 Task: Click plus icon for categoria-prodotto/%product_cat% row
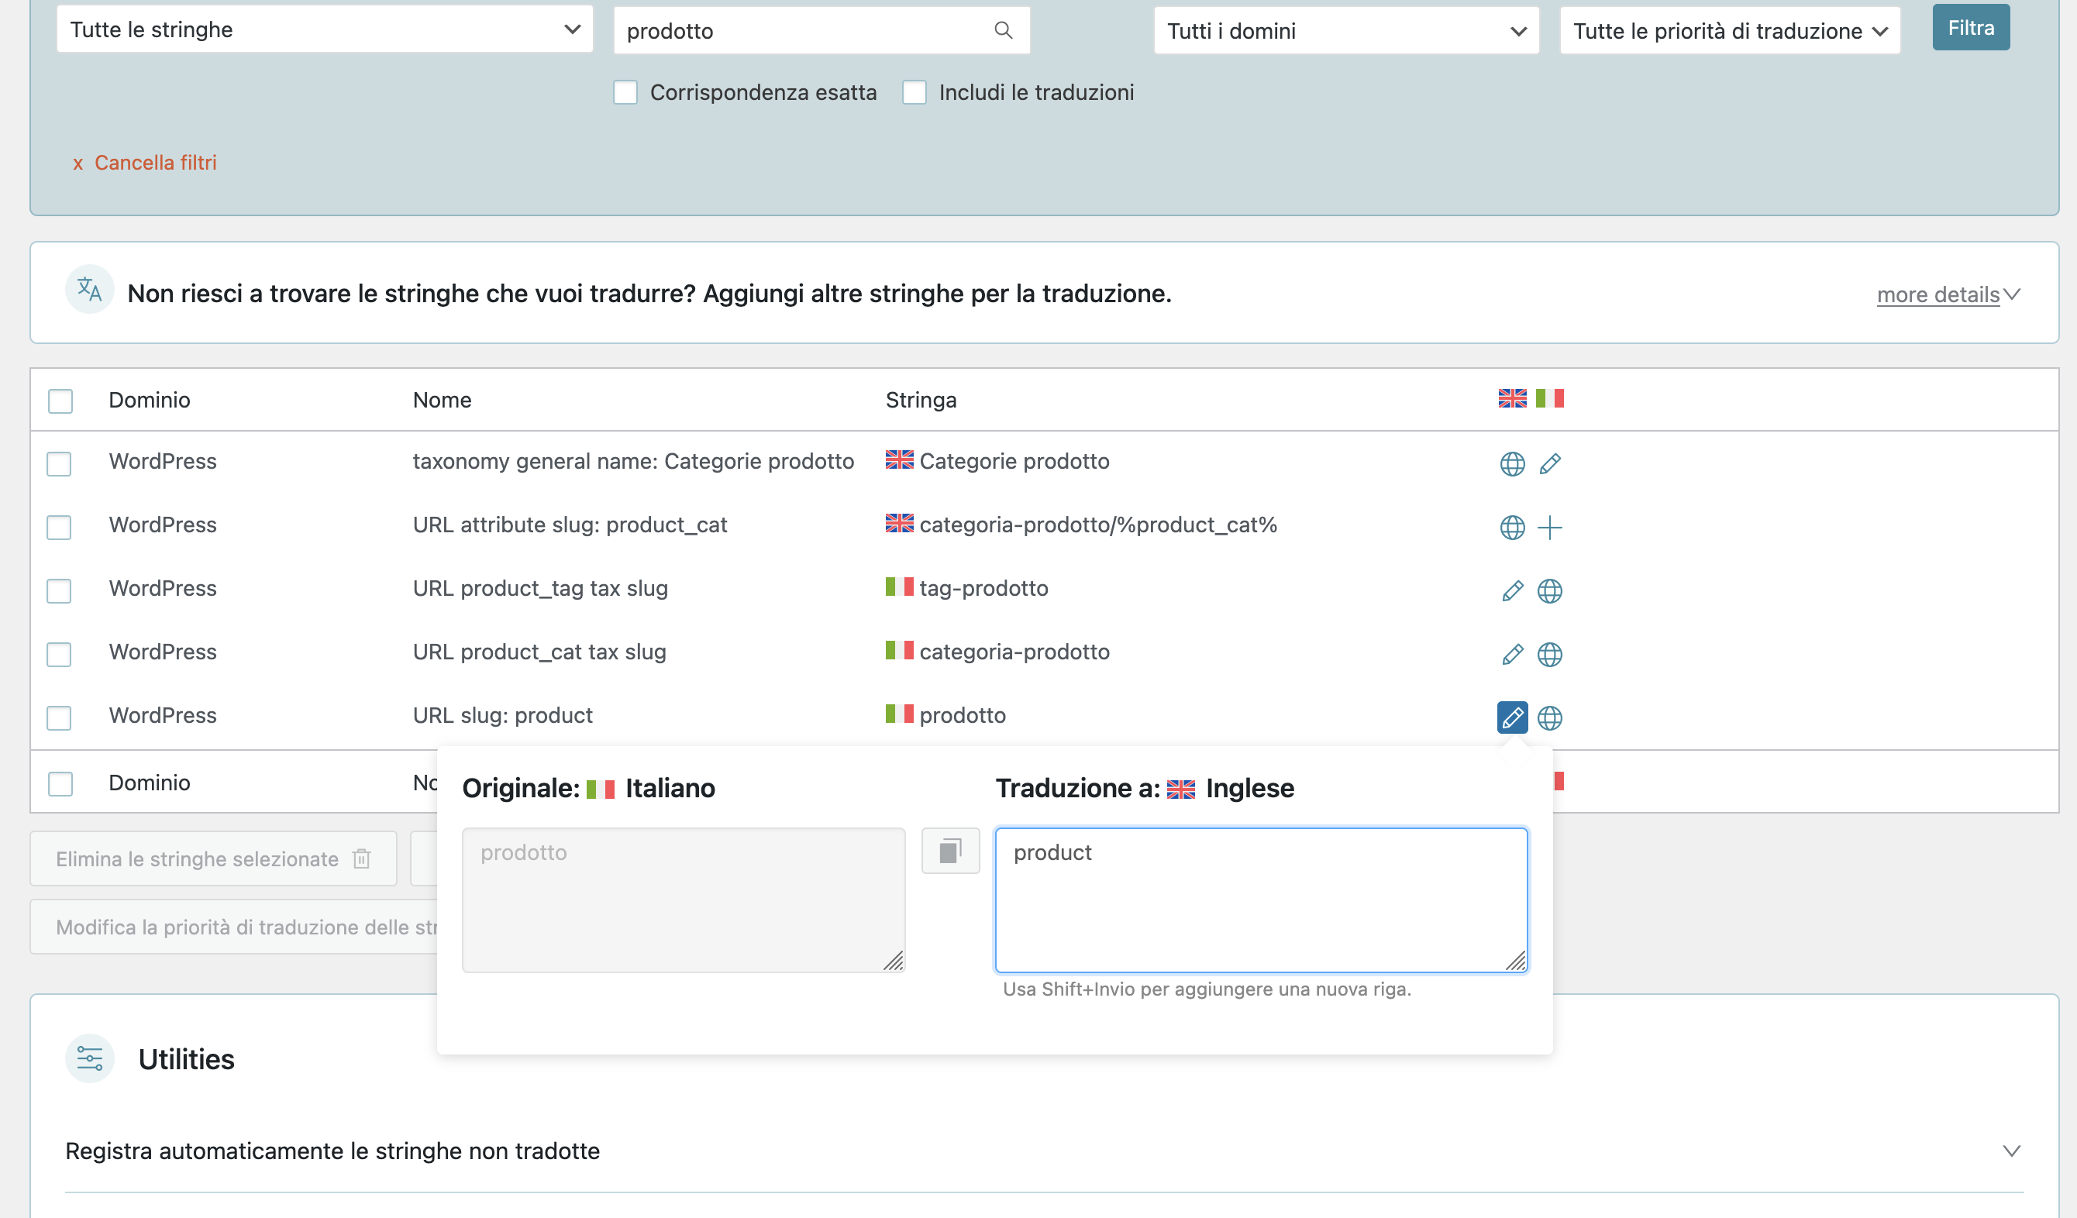point(1549,528)
